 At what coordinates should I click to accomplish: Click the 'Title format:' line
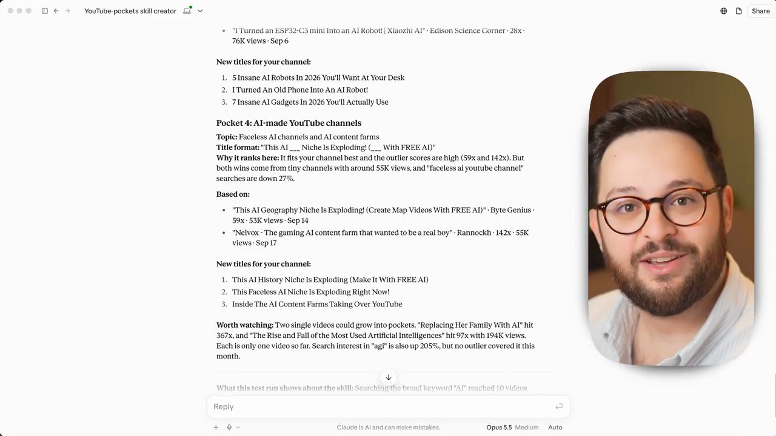coord(326,148)
